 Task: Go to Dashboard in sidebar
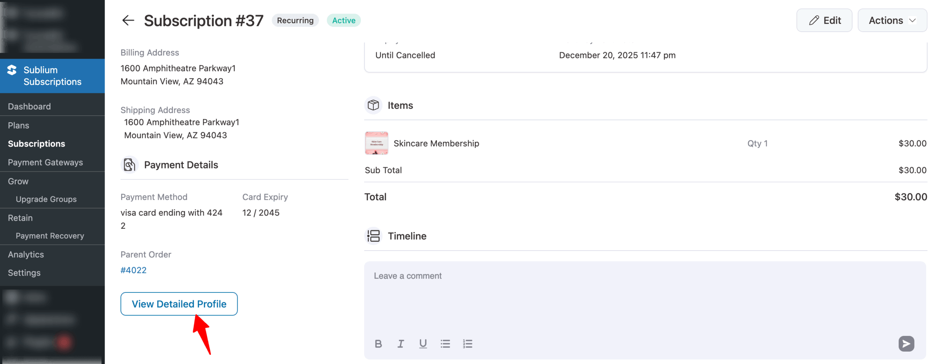click(29, 107)
